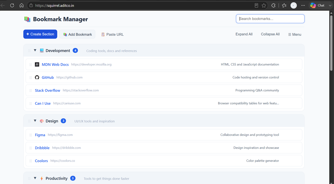Click the Productivity section title
Screen dimensions: 334x184
coord(57,178)
